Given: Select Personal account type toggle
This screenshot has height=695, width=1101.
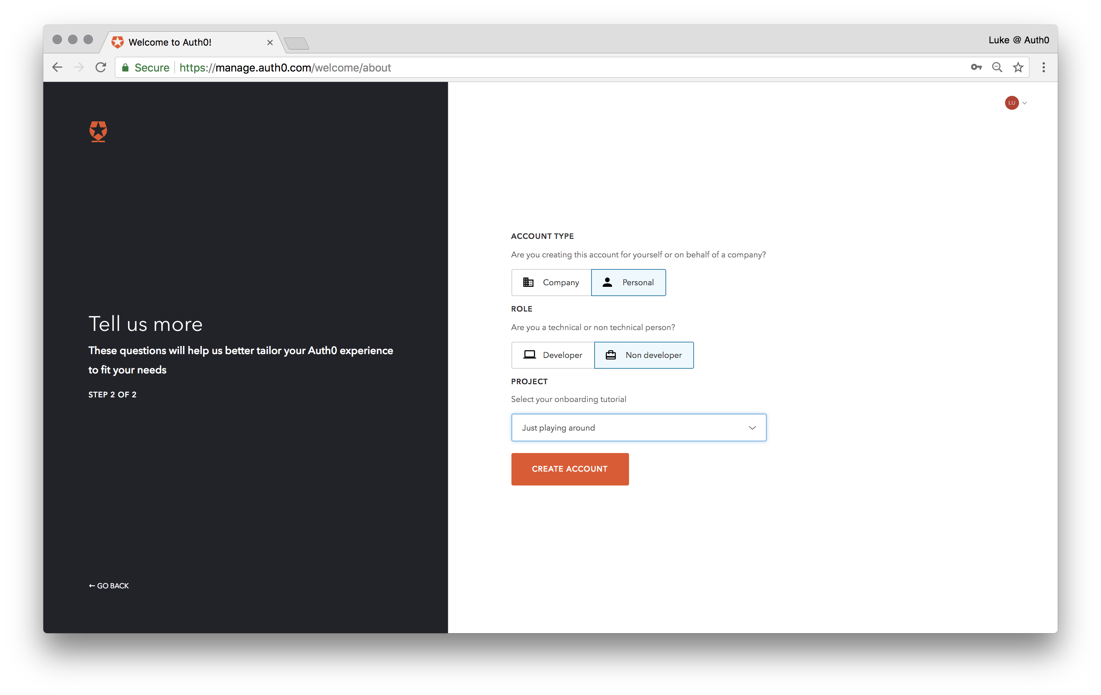Looking at the screenshot, I should (x=629, y=282).
